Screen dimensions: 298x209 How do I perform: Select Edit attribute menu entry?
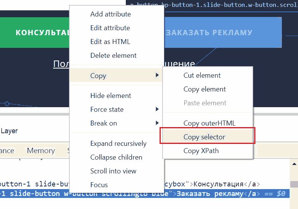pyautogui.click(x=117, y=28)
